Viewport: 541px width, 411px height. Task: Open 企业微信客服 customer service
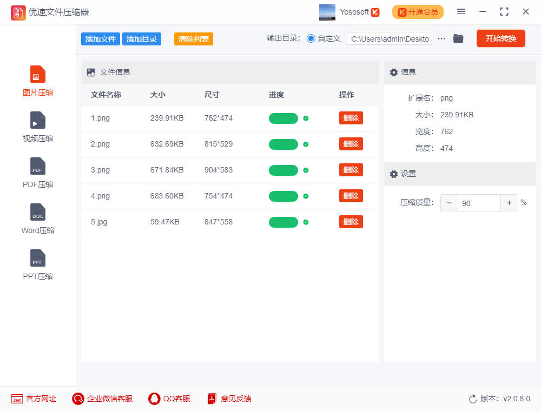pos(78,399)
